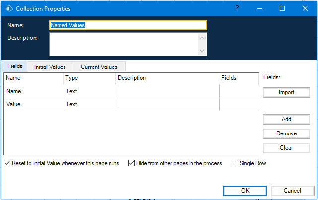Add a new field with the Add button

[286, 119]
